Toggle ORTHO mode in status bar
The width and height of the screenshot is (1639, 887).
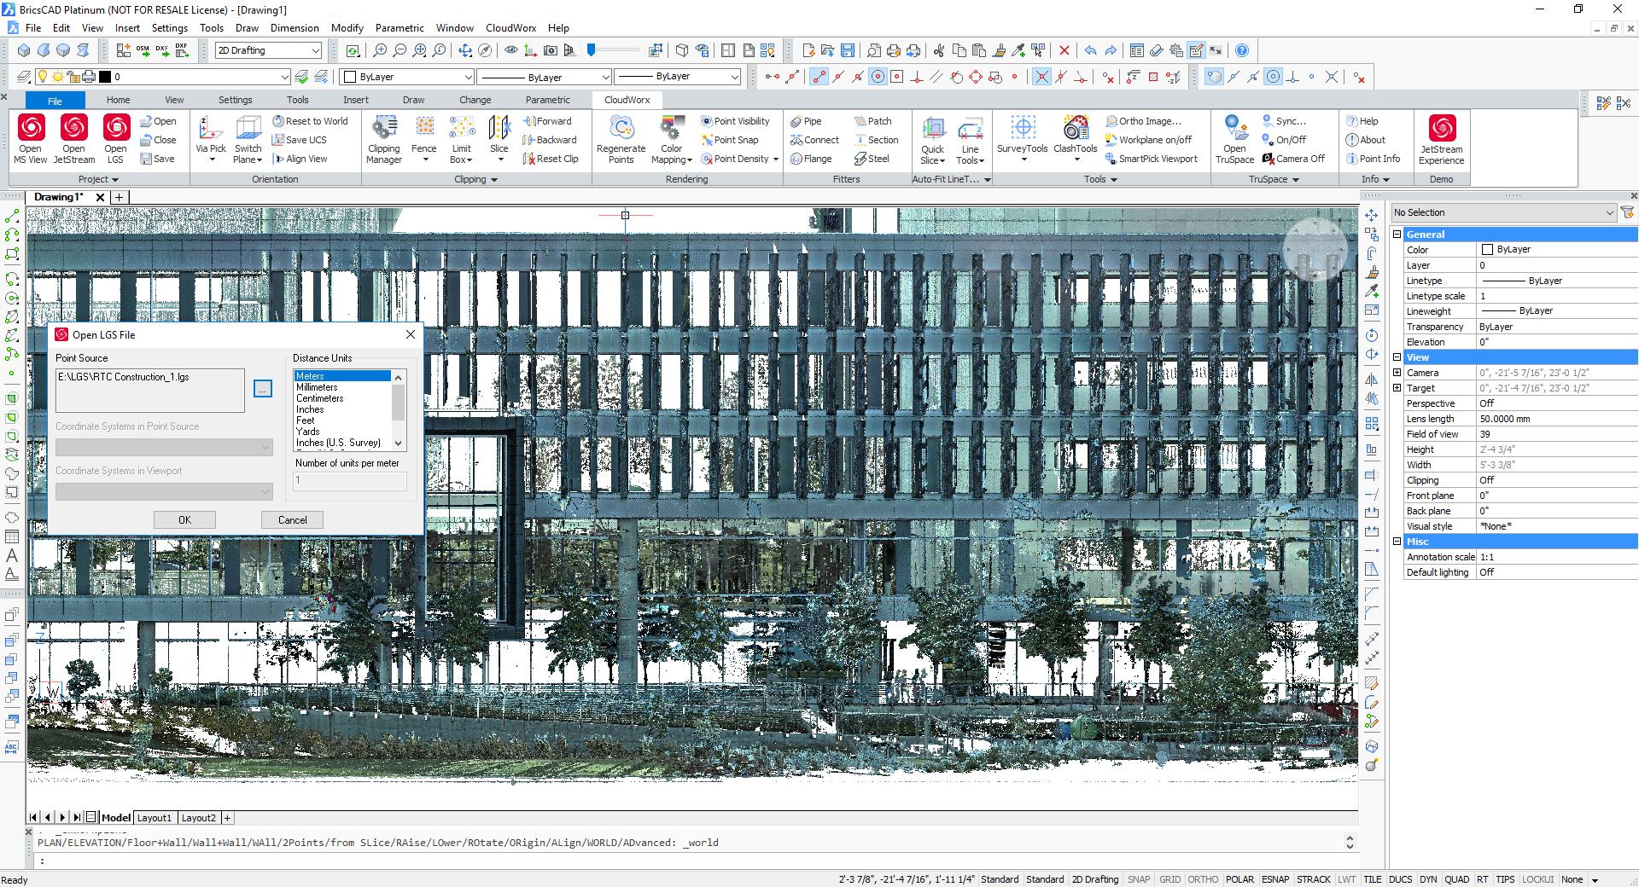click(x=1203, y=879)
